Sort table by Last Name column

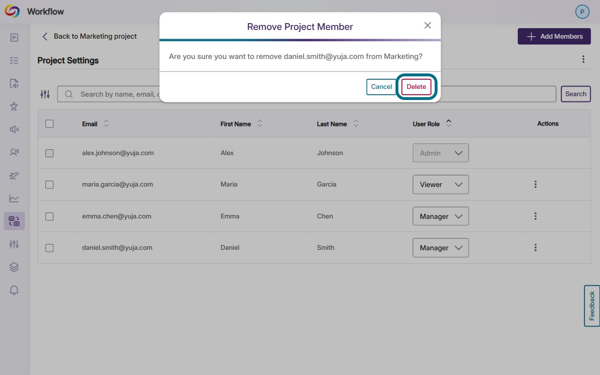click(x=356, y=124)
